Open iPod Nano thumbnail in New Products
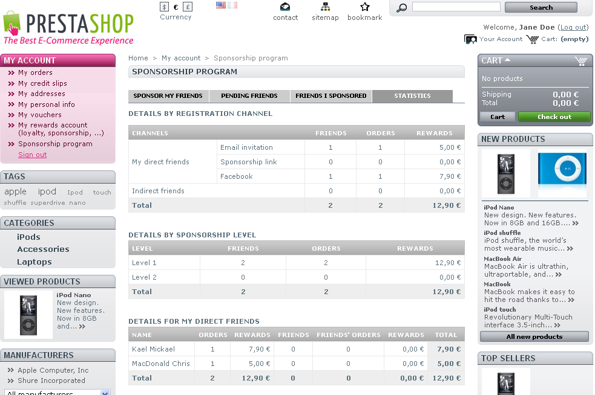The image size is (595, 395). pyautogui.click(x=506, y=173)
